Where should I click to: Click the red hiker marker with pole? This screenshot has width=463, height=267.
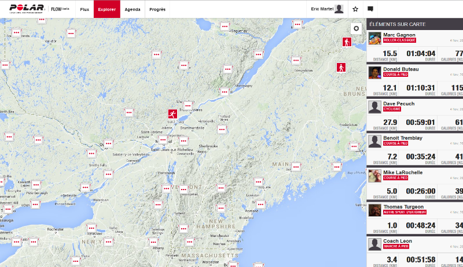click(346, 42)
